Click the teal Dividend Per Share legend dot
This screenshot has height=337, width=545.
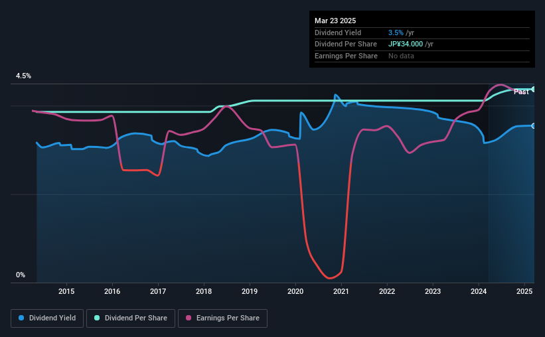(97, 318)
